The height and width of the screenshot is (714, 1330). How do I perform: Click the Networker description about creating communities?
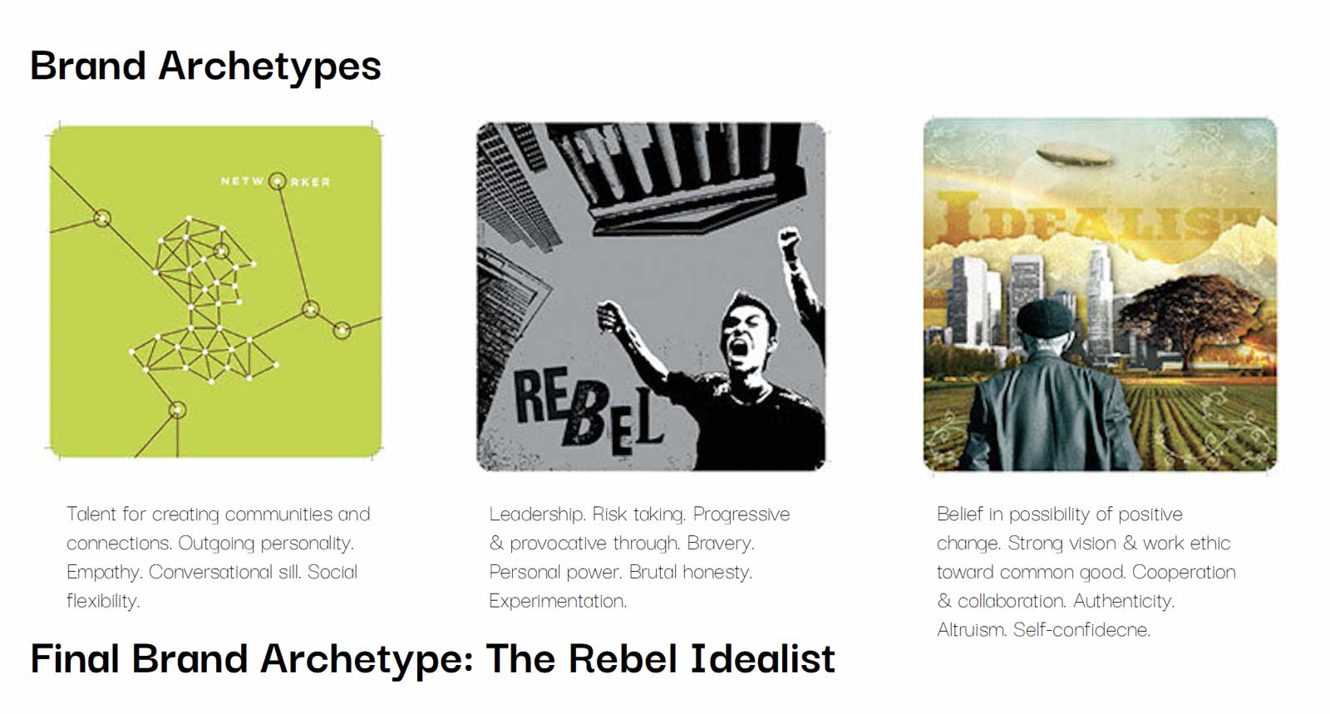click(x=218, y=557)
